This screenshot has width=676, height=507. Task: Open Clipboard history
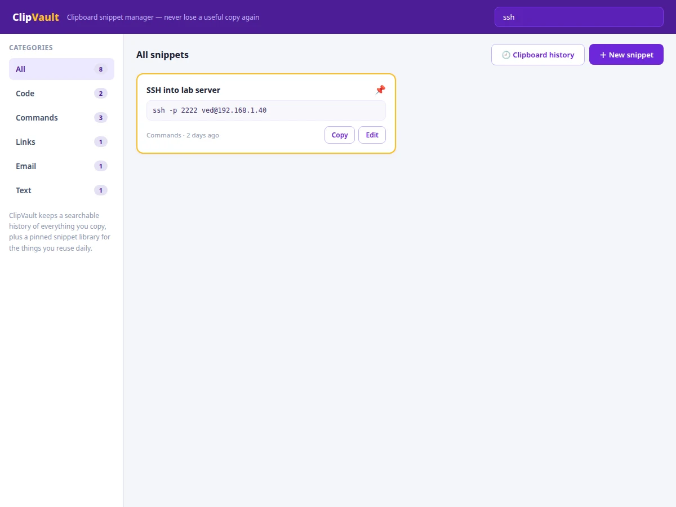coord(538,55)
